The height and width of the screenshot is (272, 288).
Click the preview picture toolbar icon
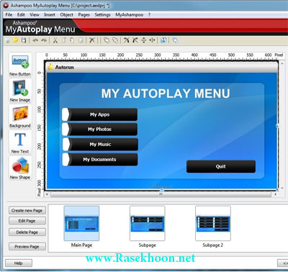[x=163, y=40]
